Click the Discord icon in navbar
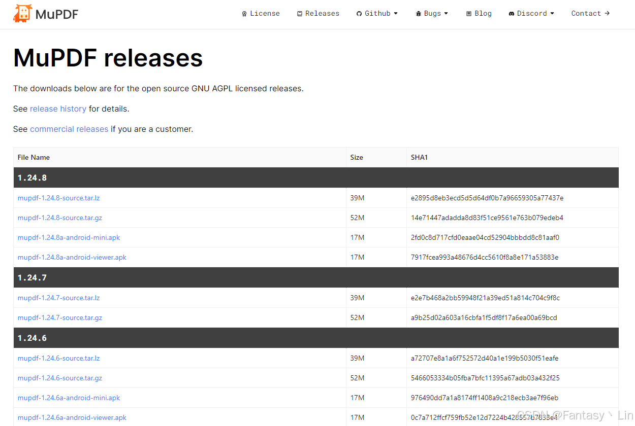Viewport: 635px width, 426px height. tap(512, 14)
